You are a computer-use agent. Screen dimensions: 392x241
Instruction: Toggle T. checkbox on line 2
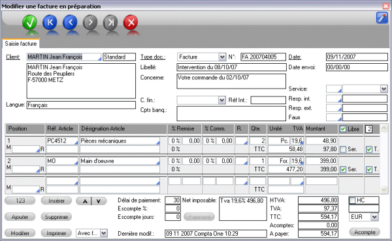pos(369,169)
